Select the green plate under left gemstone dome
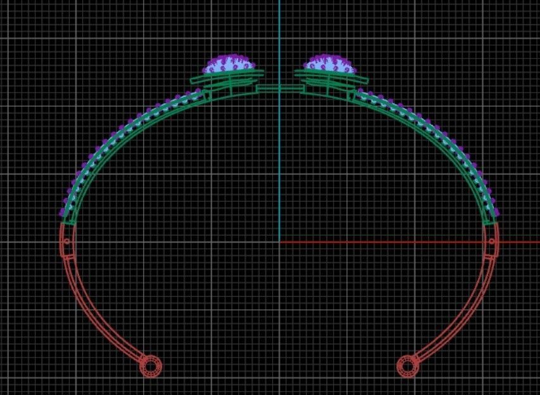Image resolution: width=540 pixels, height=395 pixels. coord(227,77)
